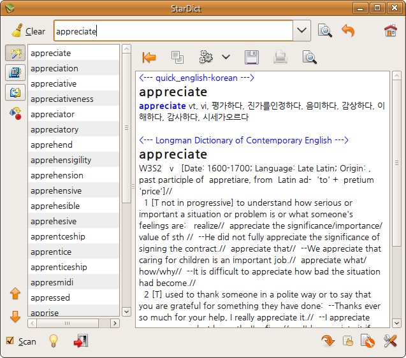Select apprentceship in the word list

(x=73, y=236)
